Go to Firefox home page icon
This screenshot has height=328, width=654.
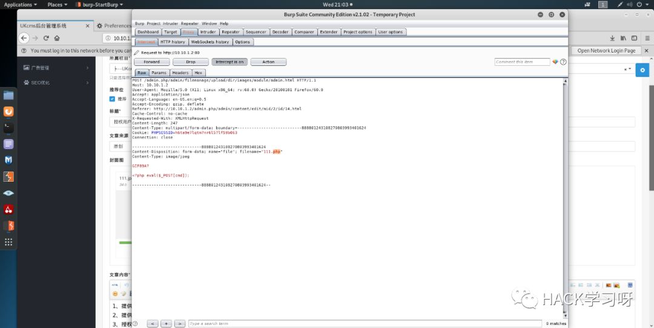(x=57, y=38)
